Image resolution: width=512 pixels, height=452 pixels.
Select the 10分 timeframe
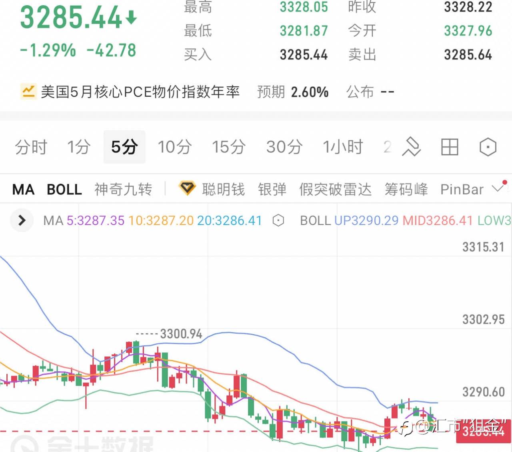(175, 147)
